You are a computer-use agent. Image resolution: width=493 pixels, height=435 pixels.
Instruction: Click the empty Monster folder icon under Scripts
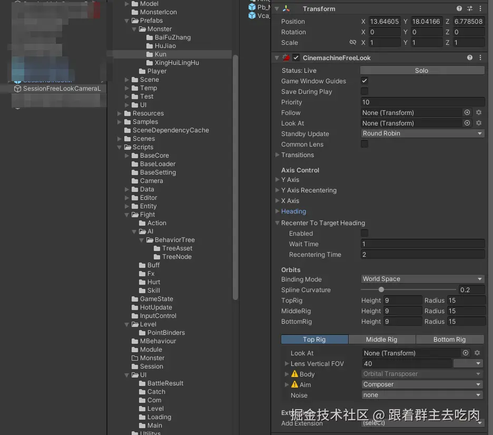(x=135, y=358)
